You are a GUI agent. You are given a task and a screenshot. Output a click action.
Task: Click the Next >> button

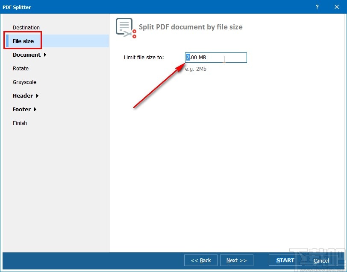tap(237, 260)
